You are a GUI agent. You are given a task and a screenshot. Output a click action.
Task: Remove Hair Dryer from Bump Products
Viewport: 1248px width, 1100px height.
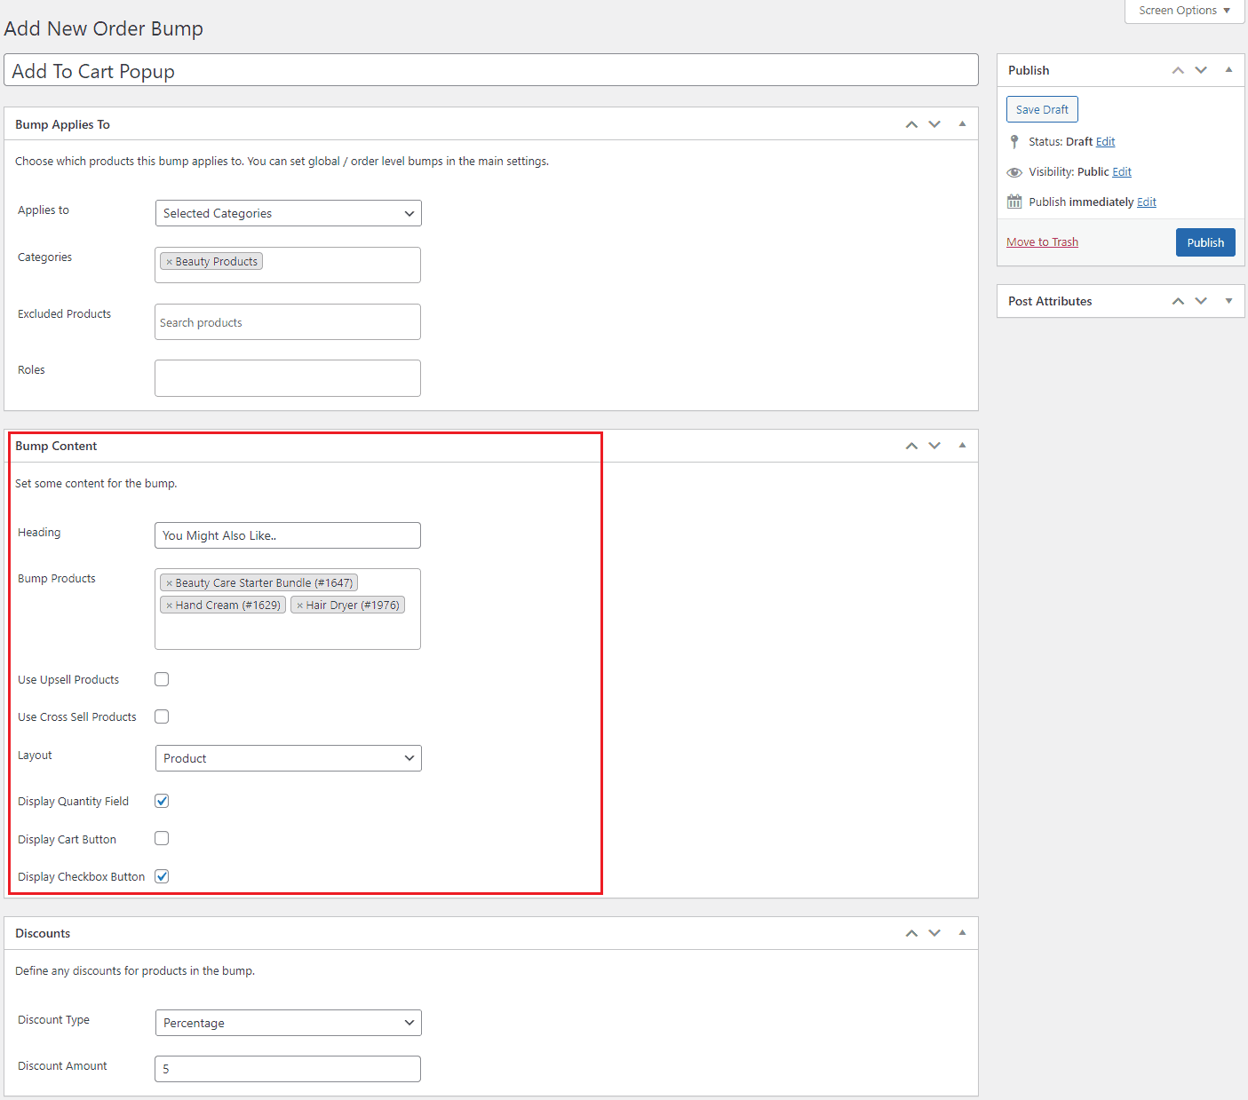[299, 605]
